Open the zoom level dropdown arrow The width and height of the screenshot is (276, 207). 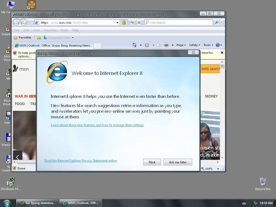[x=218, y=169]
